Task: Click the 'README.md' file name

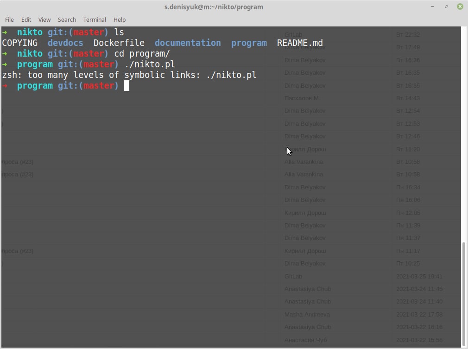Action: (300, 43)
